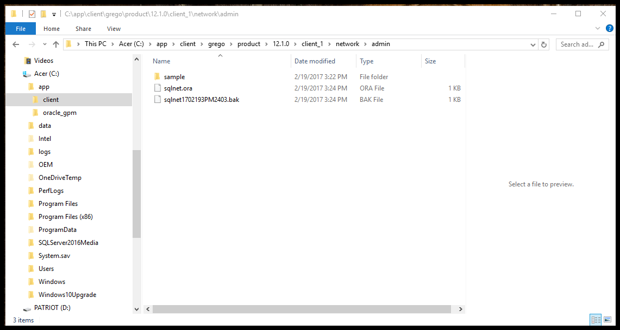Click file list scroll right arrow

pyautogui.click(x=460, y=309)
